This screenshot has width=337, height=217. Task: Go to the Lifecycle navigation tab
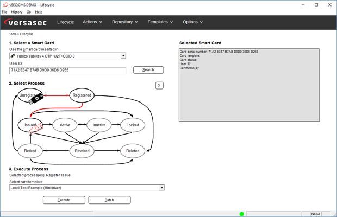pos(66,22)
